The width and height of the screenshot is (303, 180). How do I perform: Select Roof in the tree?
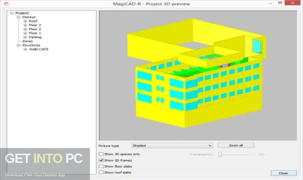[x=33, y=21]
